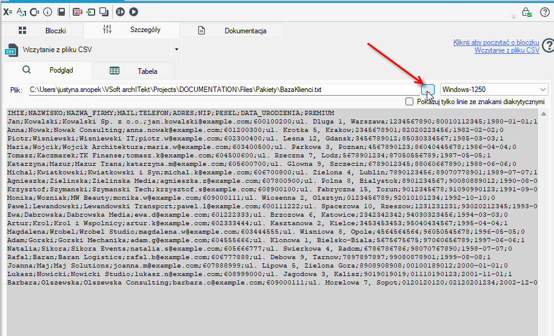
Task: Open the Windows-1250 encoding dropdown
Action: pos(494,90)
